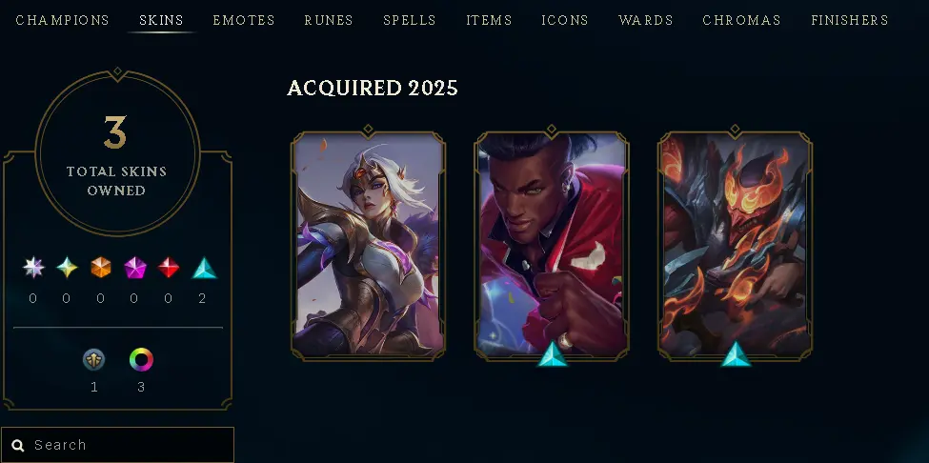Click the yellow-green Ultimate rarity gem icon
Screen dimensions: 929x463
[67, 268]
